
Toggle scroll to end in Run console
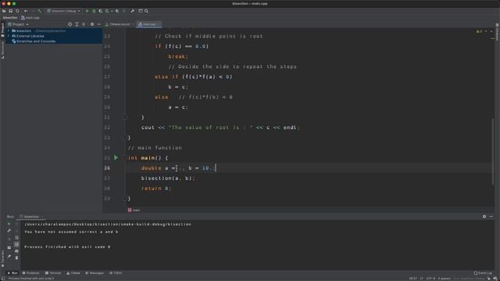click(16, 244)
